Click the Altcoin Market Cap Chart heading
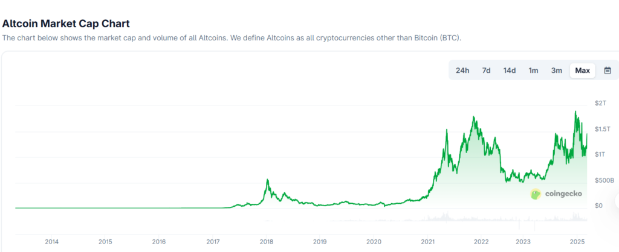 pos(66,24)
